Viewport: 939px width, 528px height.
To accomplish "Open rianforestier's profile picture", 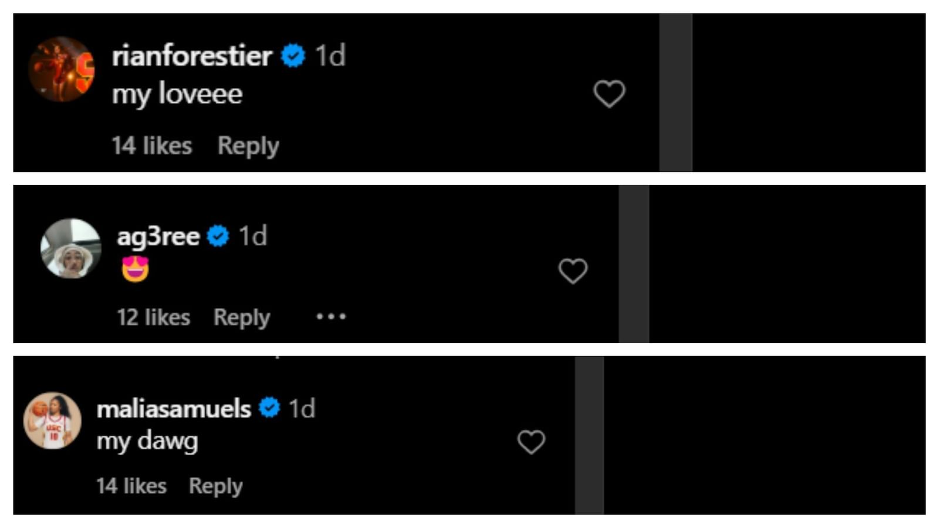I will [62, 69].
